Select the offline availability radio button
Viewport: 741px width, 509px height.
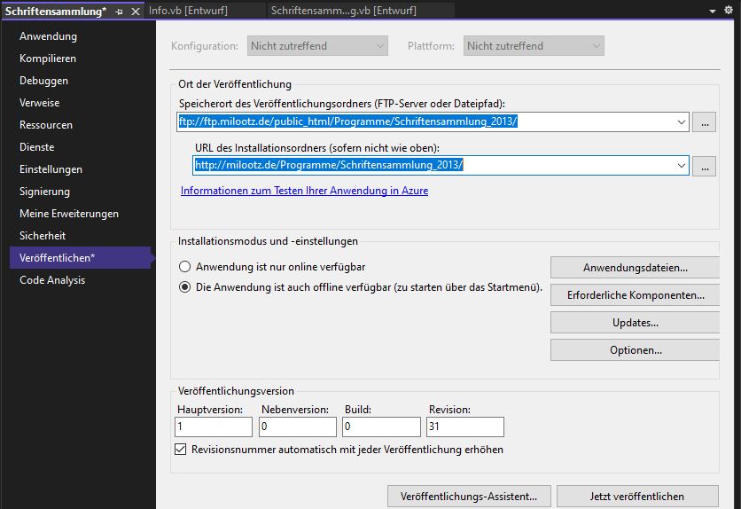[185, 287]
